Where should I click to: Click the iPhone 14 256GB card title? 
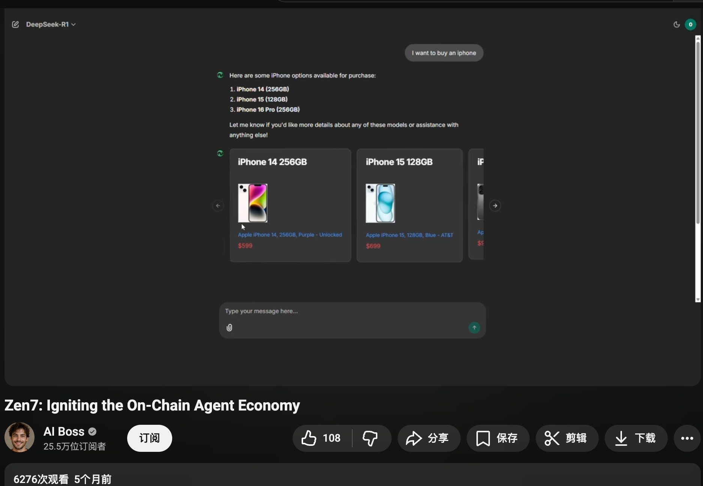click(x=272, y=162)
